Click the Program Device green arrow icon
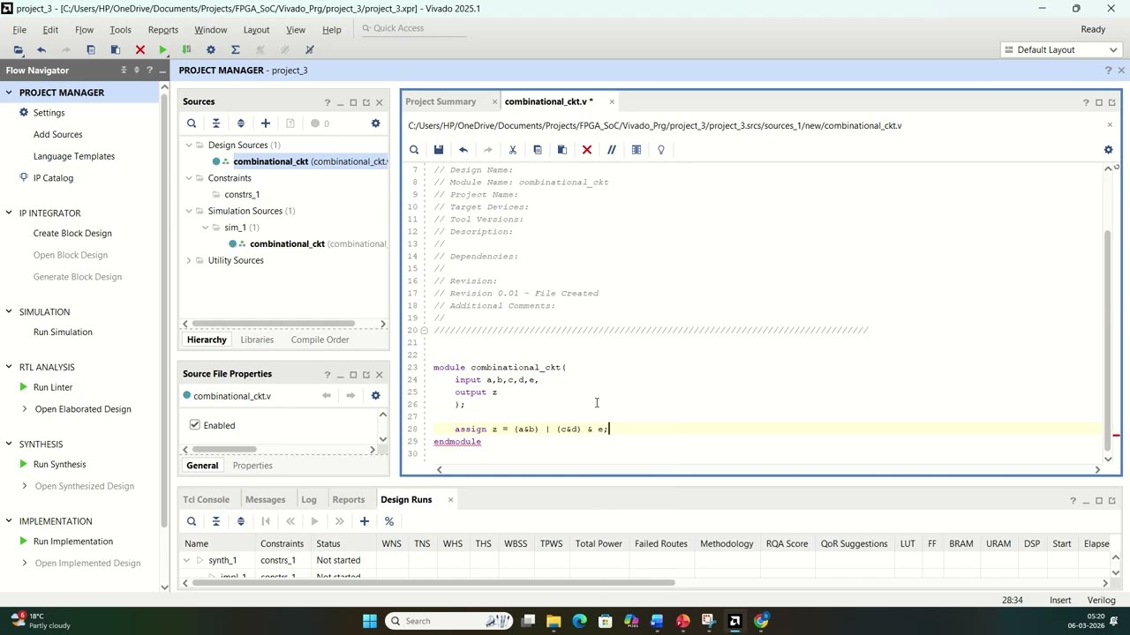The width and height of the screenshot is (1130, 635). point(186,50)
